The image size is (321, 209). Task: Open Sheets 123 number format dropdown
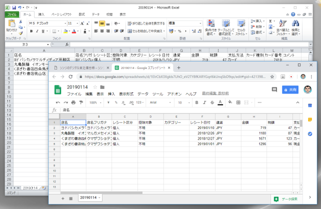139,102
